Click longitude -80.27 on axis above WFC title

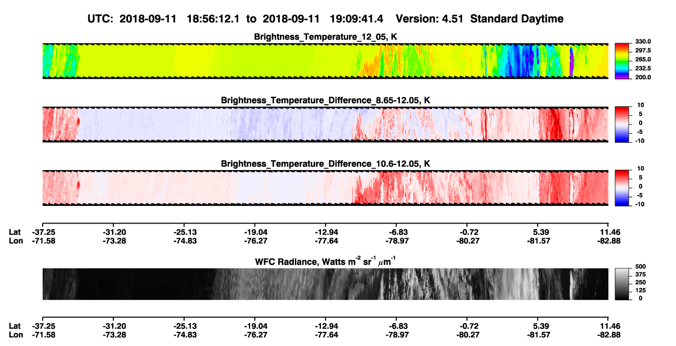pyautogui.click(x=467, y=241)
